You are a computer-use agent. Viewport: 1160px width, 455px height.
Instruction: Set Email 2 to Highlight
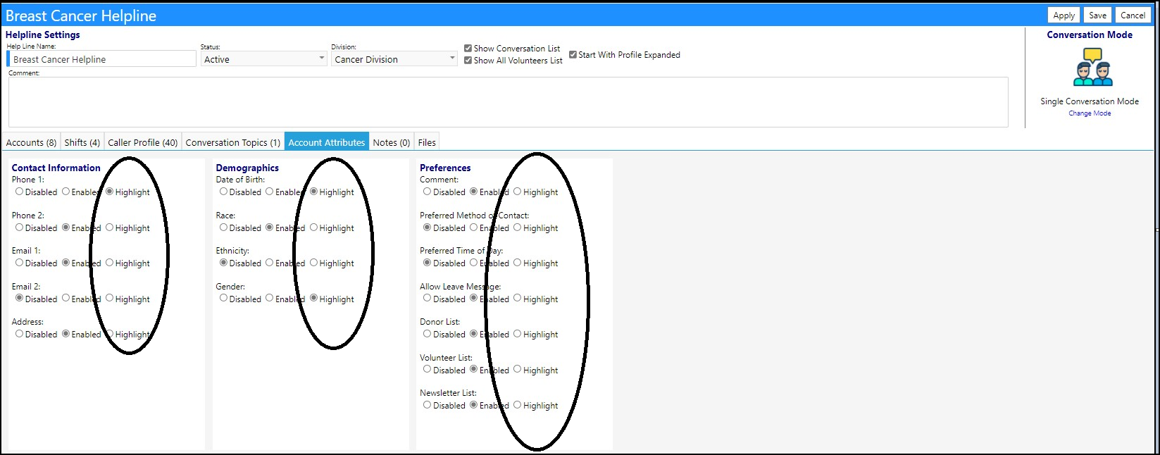tap(109, 299)
